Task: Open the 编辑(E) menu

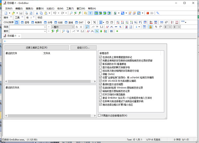Action: pyautogui.click(x=19, y=8)
